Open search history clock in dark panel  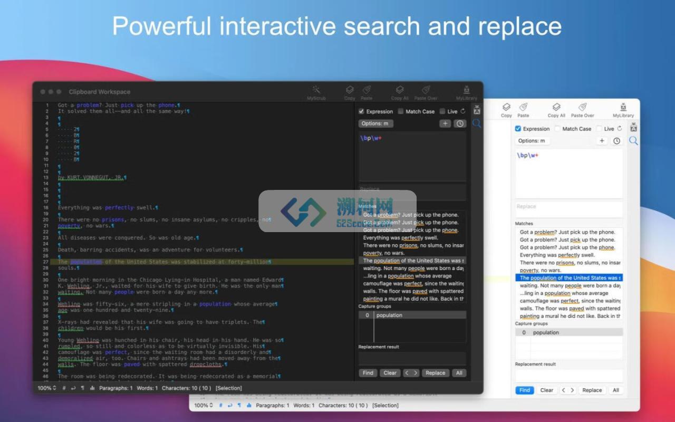click(460, 123)
